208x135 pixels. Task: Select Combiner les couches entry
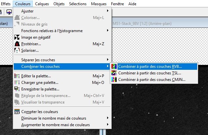click(62, 67)
